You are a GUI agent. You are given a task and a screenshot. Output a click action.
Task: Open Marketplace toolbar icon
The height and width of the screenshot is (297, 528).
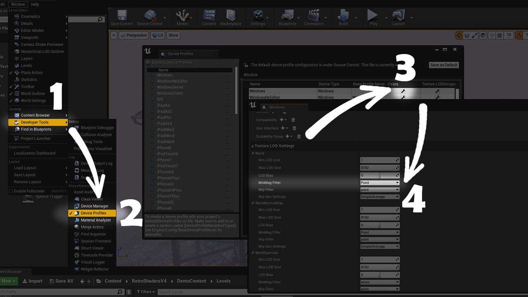pyautogui.click(x=231, y=18)
